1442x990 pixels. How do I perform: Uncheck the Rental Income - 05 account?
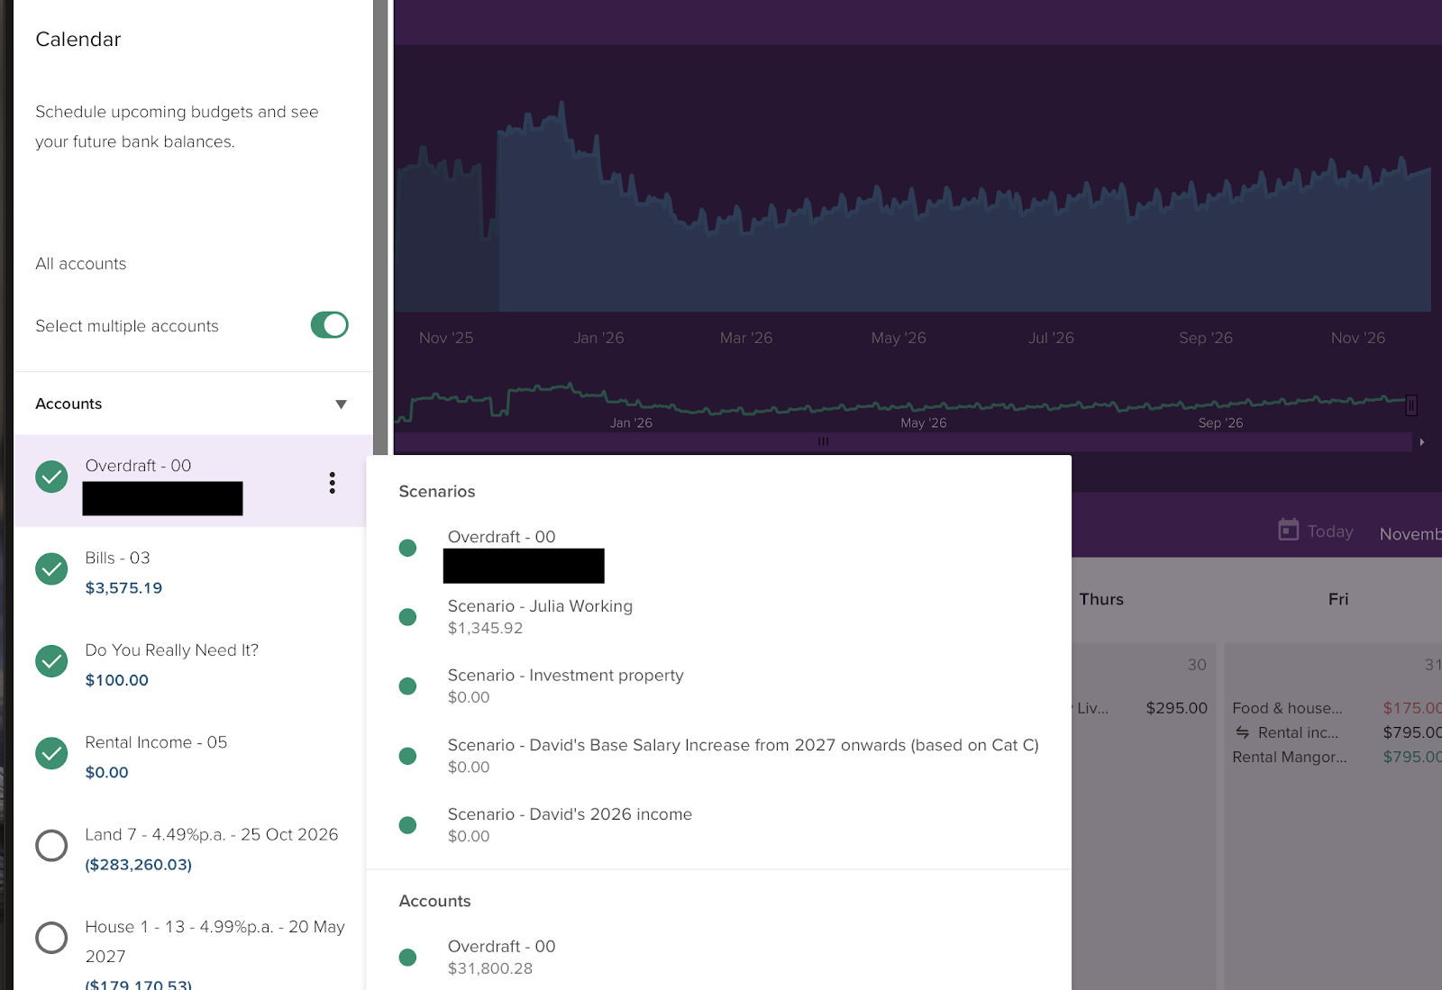coord(51,753)
